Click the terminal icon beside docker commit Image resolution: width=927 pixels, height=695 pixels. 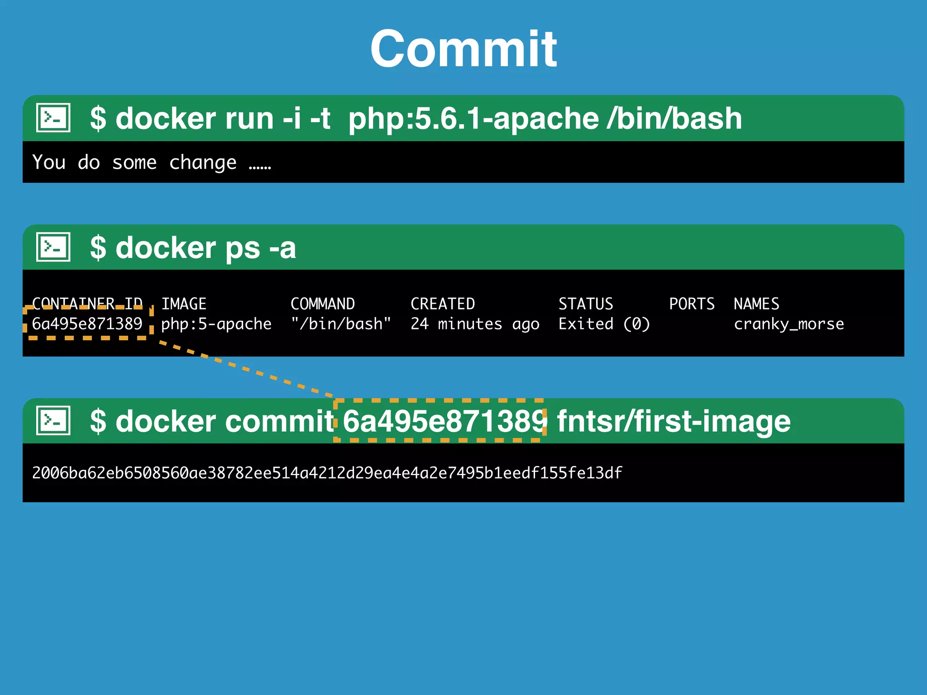tap(53, 420)
